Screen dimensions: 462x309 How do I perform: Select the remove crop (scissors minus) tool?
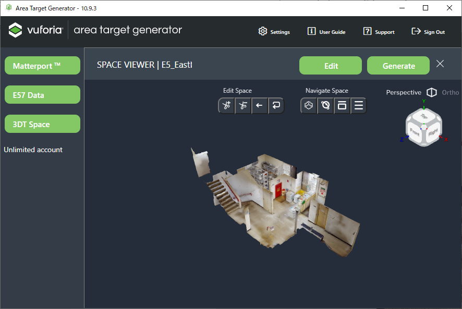click(x=242, y=106)
